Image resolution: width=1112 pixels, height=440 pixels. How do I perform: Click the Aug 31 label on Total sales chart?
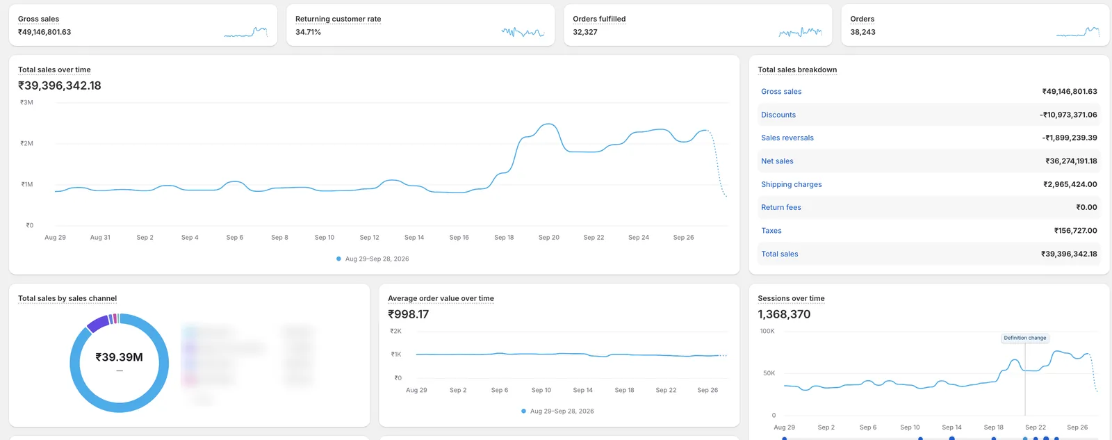point(100,238)
